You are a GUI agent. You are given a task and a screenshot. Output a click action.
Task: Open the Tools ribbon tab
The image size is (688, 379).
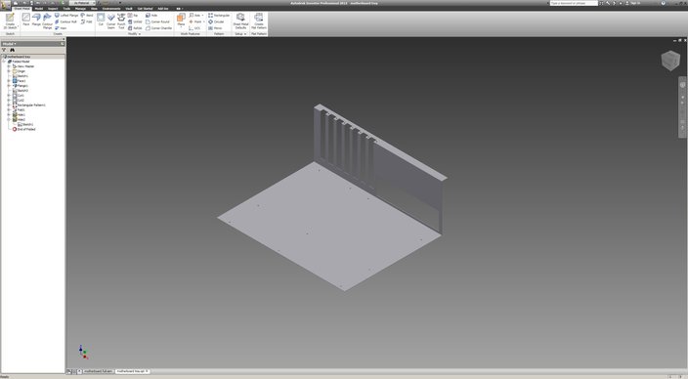66,9
